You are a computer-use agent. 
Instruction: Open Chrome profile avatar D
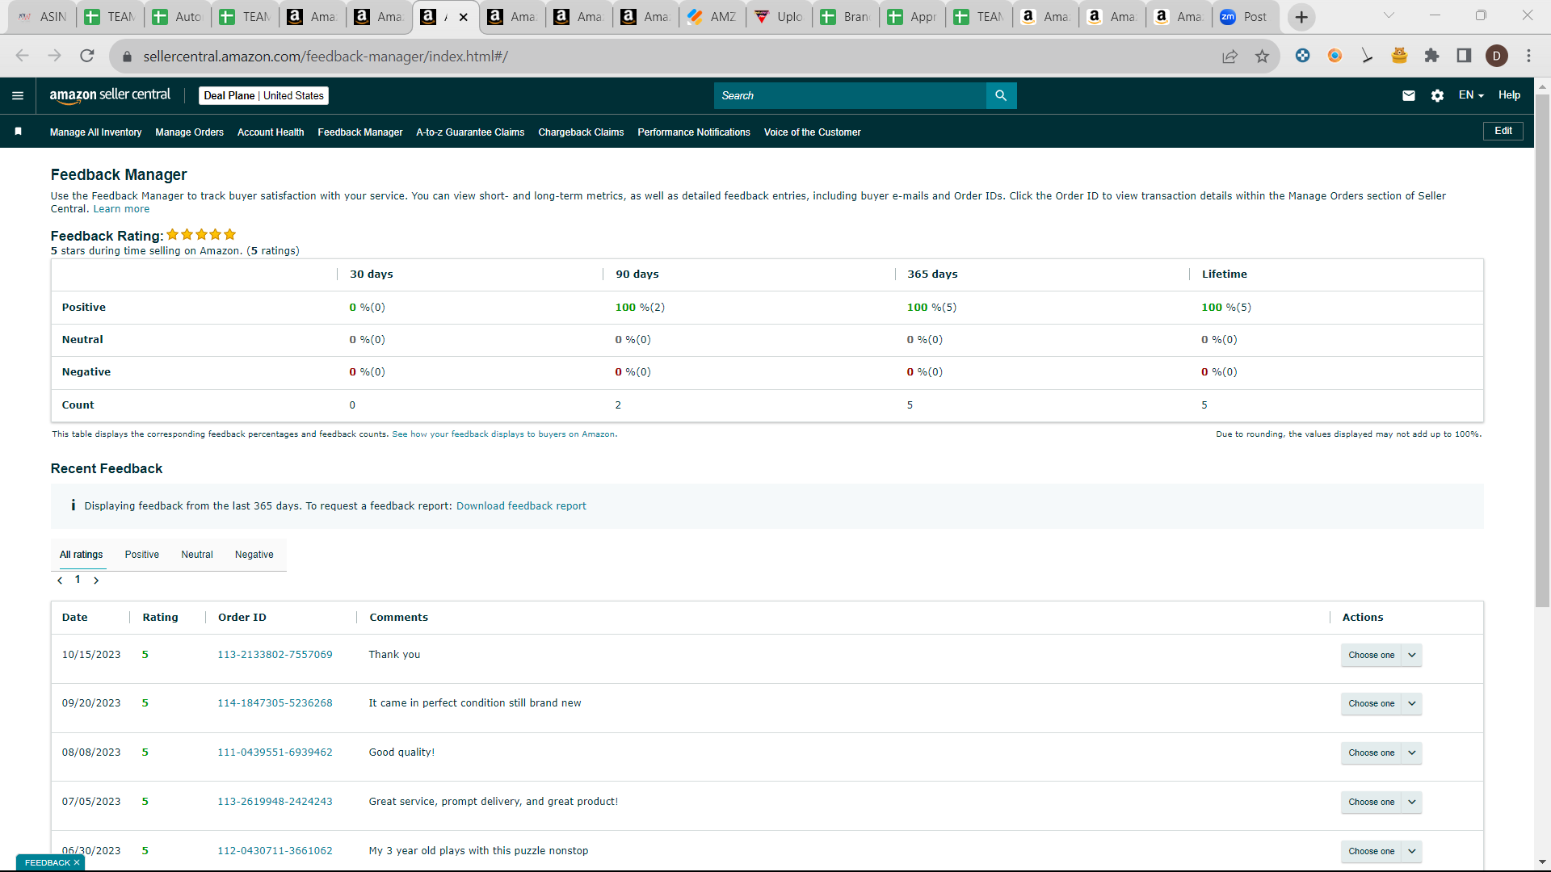point(1497,56)
